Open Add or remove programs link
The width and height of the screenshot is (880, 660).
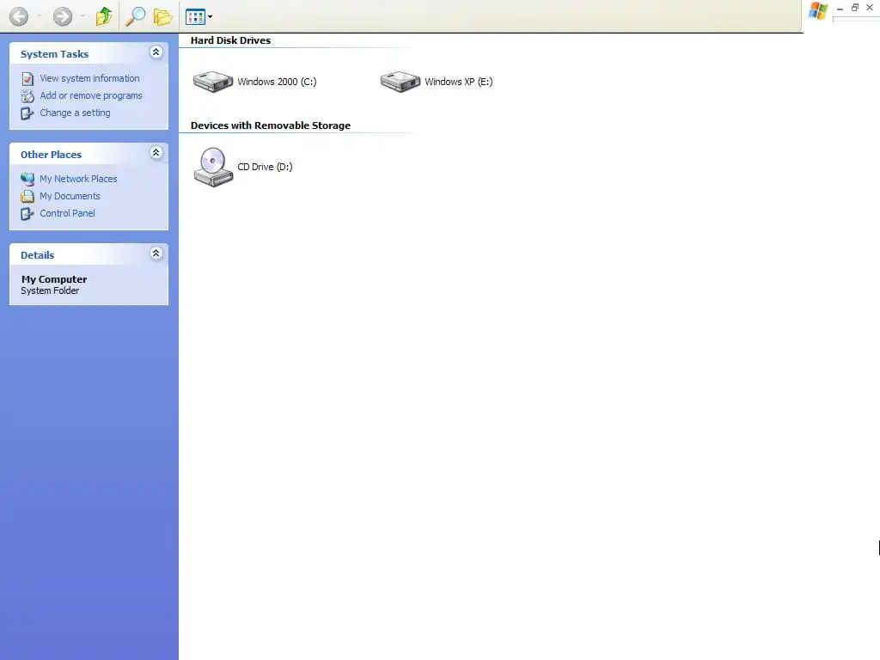[91, 95]
